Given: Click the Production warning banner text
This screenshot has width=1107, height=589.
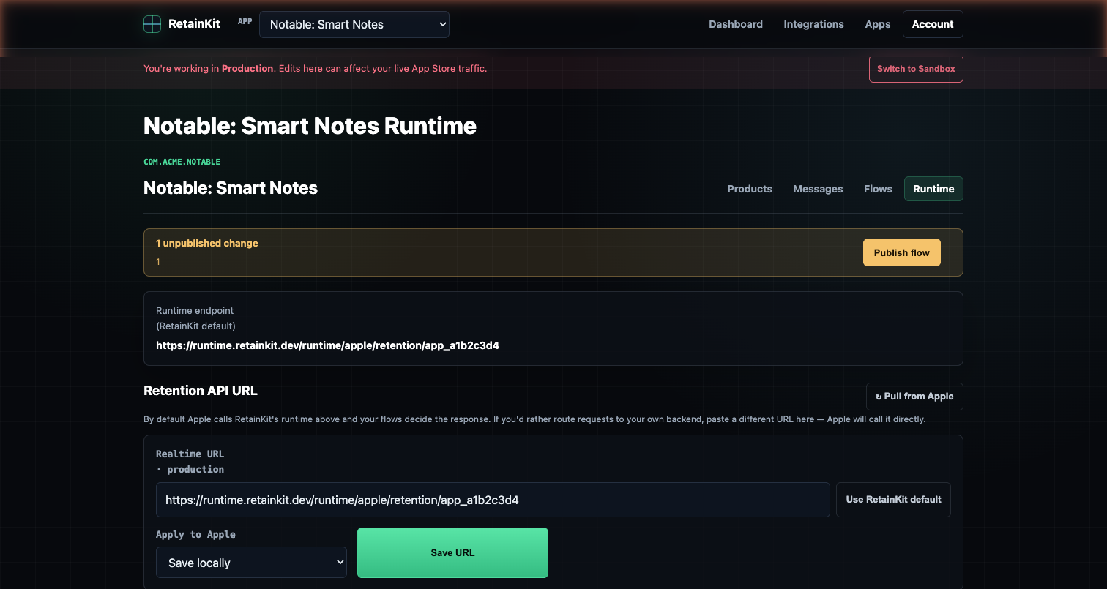Looking at the screenshot, I should point(315,69).
